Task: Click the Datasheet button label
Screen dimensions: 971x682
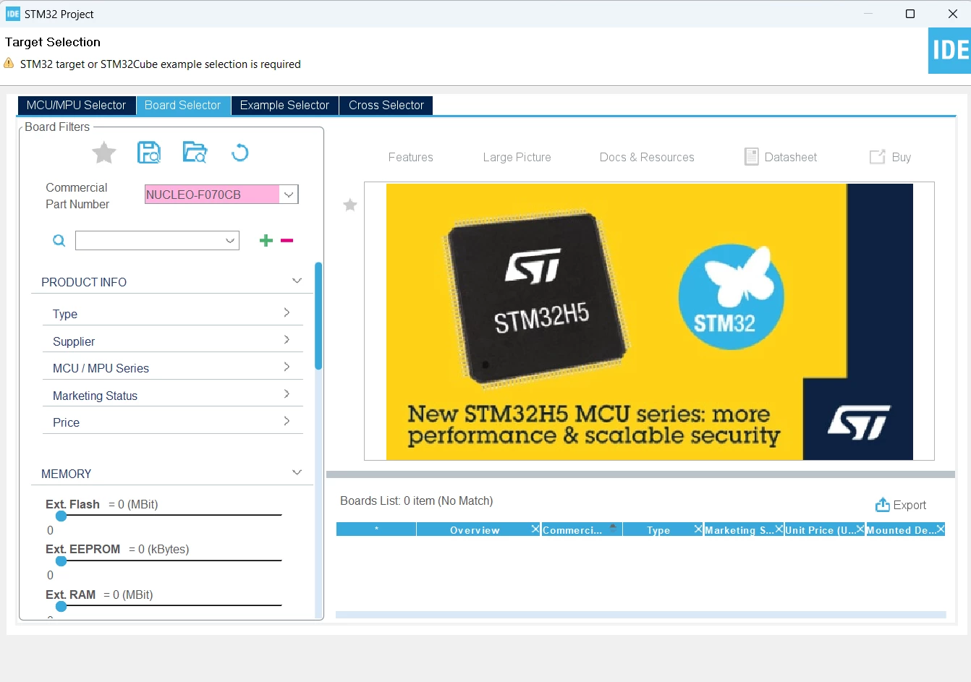Action: (x=790, y=157)
